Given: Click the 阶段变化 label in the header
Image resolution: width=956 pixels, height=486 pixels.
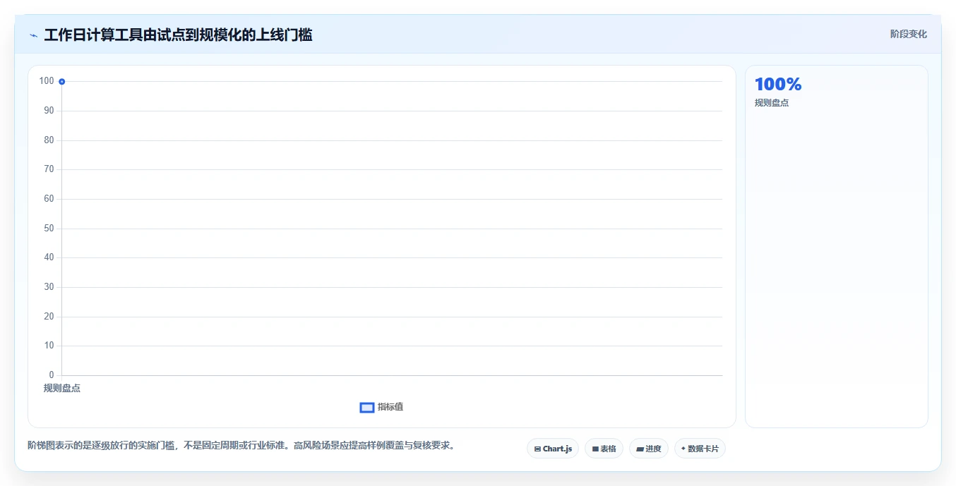Looking at the screenshot, I should point(909,34).
